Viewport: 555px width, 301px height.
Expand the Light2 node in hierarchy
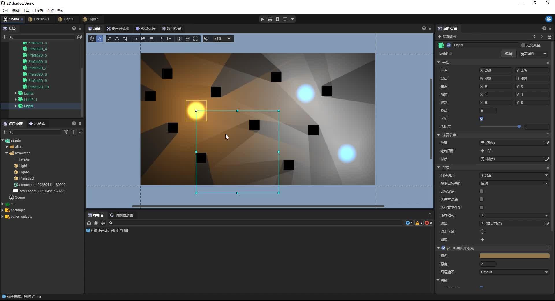click(x=16, y=93)
